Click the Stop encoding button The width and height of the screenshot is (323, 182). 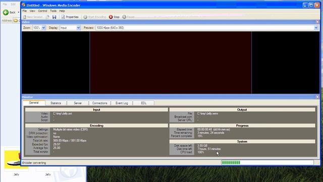click(x=114, y=17)
